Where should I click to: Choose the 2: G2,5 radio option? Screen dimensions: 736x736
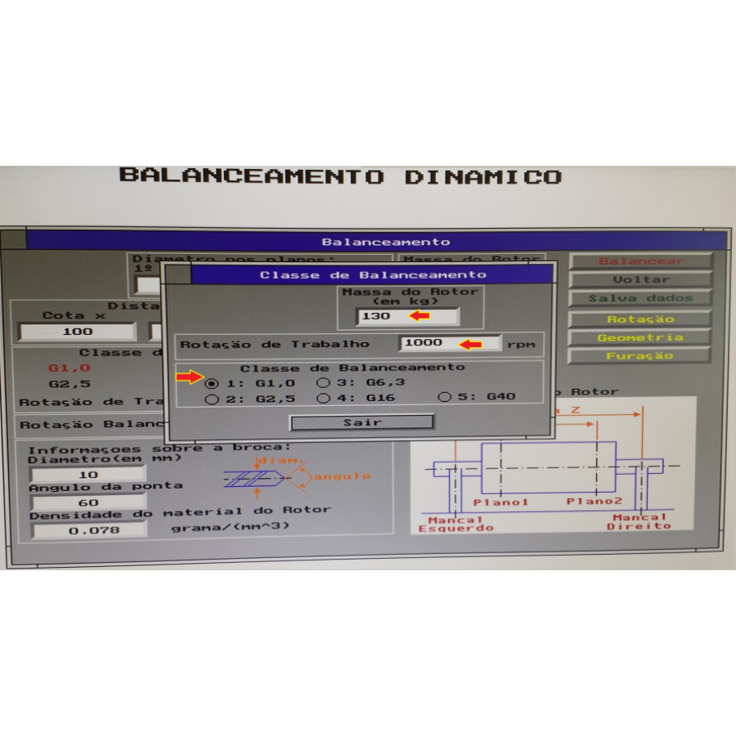[x=213, y=398]
